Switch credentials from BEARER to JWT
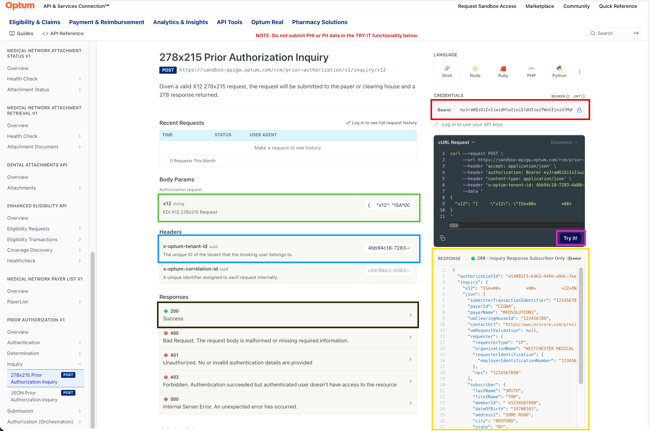Screen dimensions: 650x431 point(577,96)
